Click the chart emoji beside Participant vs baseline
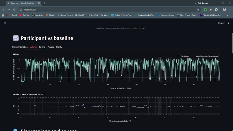This screenshot has width=233, height=131. (x=16, y=38)
